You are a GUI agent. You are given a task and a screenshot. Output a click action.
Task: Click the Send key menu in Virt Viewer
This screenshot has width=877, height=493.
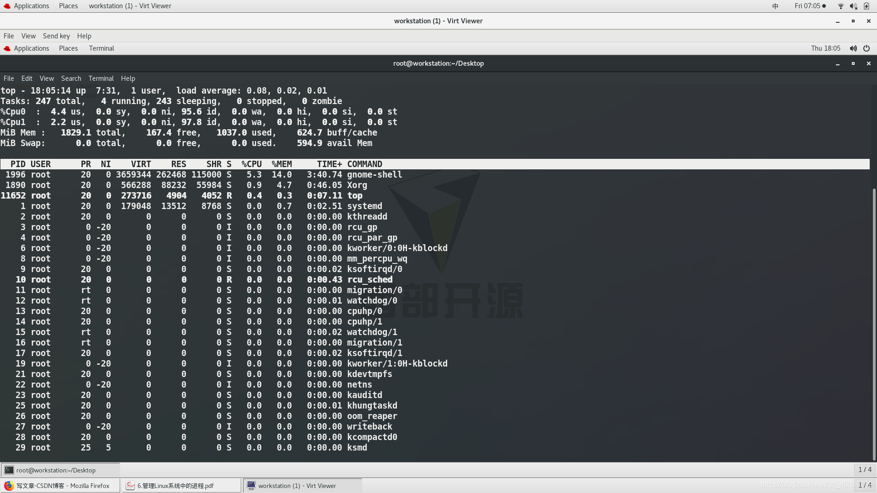56,36
